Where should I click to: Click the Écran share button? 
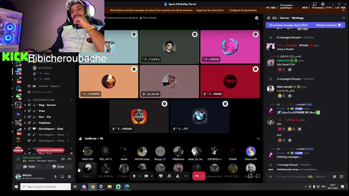click(58, 167)
